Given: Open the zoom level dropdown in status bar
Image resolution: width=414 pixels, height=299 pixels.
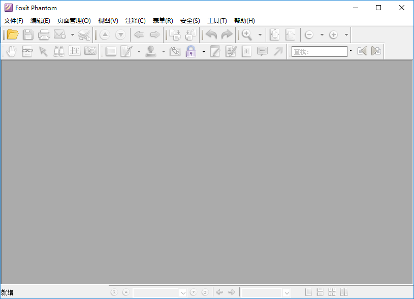Looking at the screenshot, I should click(x=287, y=292).
